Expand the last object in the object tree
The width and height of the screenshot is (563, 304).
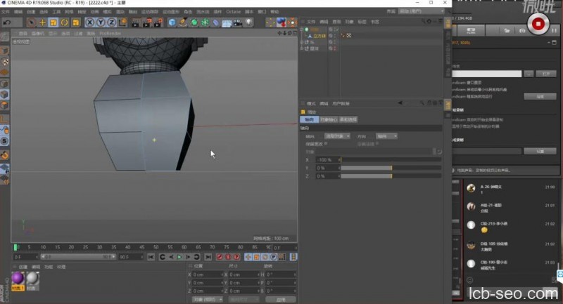(x=302, y=48)
